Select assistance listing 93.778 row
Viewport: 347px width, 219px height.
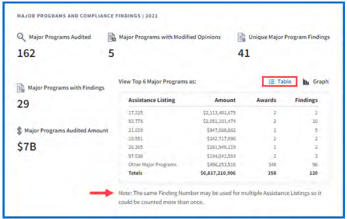click(x=135, y=121)
